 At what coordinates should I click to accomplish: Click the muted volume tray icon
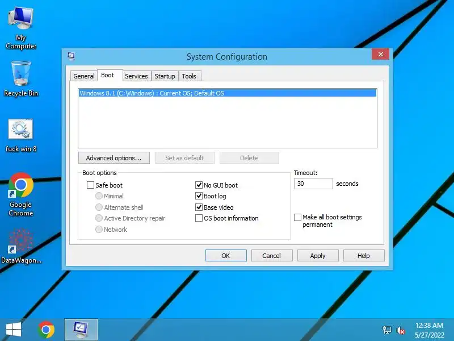coord(401,330)
